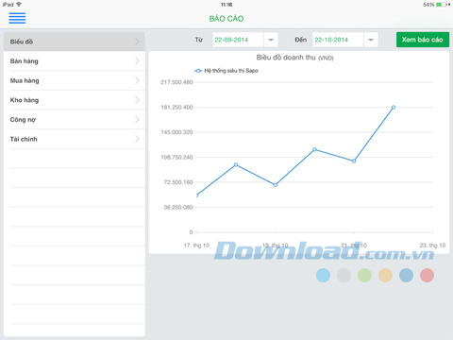The height and width of the screenshot is (340, 453).
Task: Click the Xem báo cáo button
Action: pos(423,40)
